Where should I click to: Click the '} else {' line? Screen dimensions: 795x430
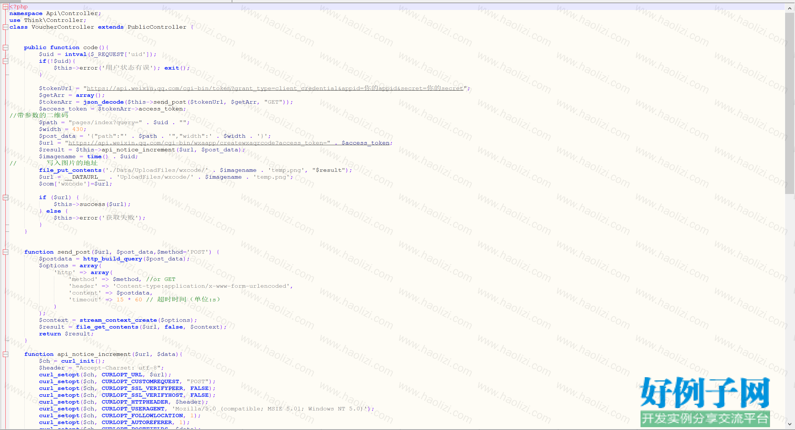click(53, 211)
